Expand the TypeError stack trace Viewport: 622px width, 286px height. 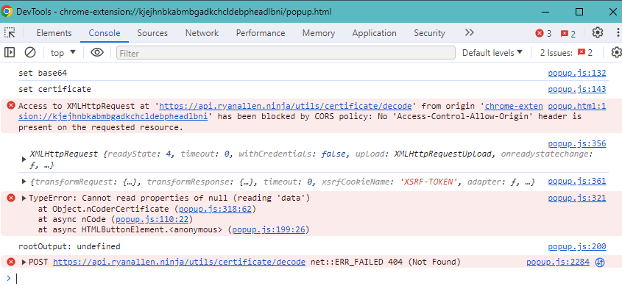[x=24, y=198]
